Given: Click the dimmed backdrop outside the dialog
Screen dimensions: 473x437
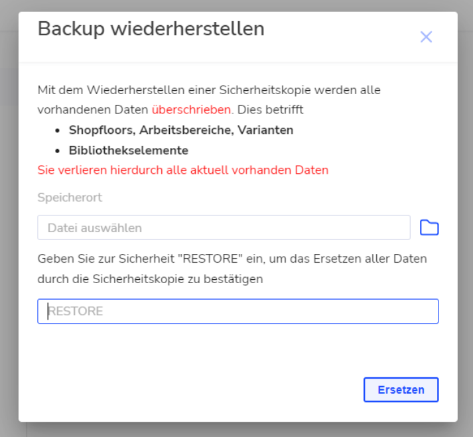Looking at the screenshot, I should 9,211.
